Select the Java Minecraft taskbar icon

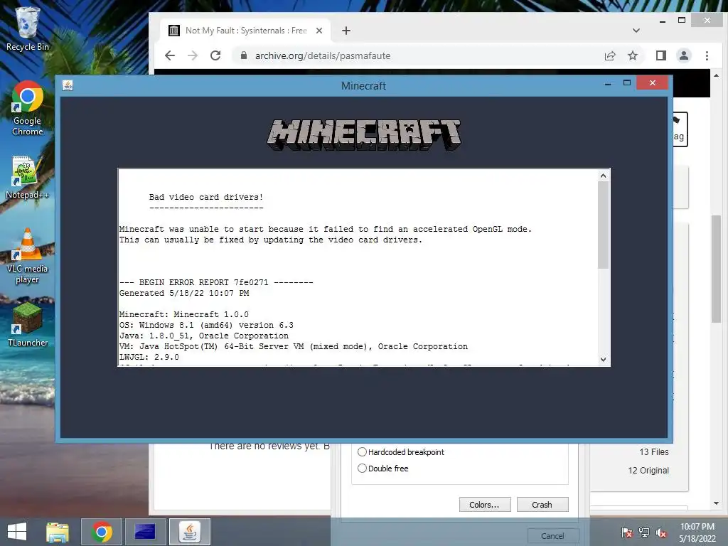coord(189,532)
